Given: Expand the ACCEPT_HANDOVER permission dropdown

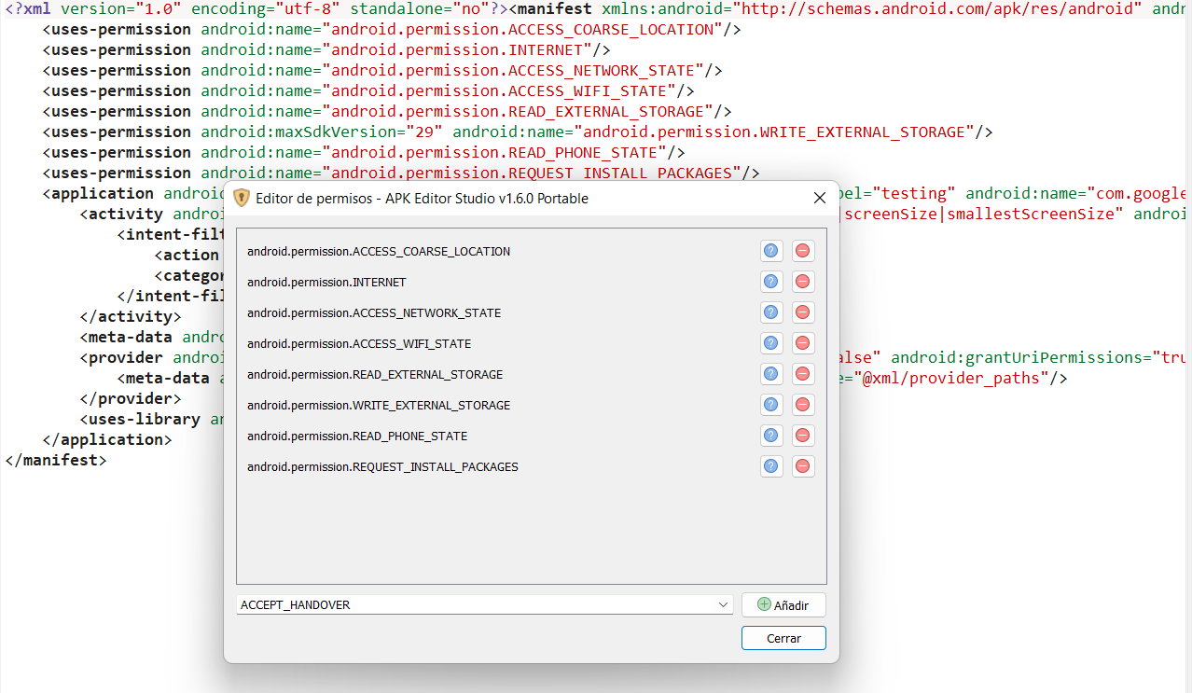Looking at the screenshot, I should (x=724, y=605).
